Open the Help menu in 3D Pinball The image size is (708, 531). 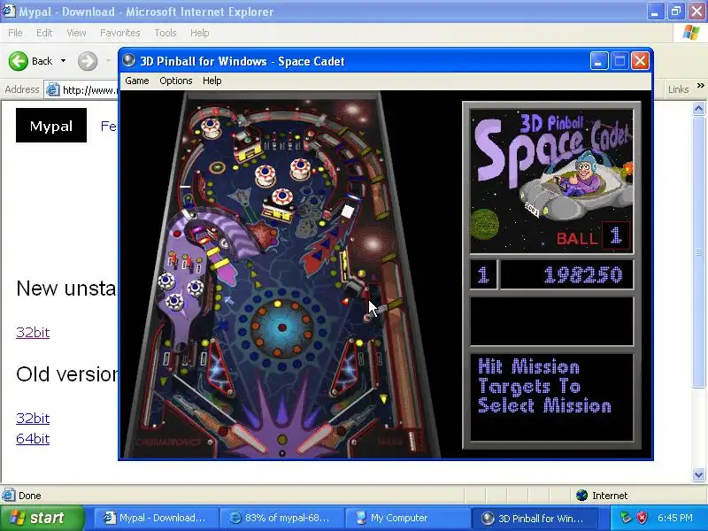click(x=212, y=81)
